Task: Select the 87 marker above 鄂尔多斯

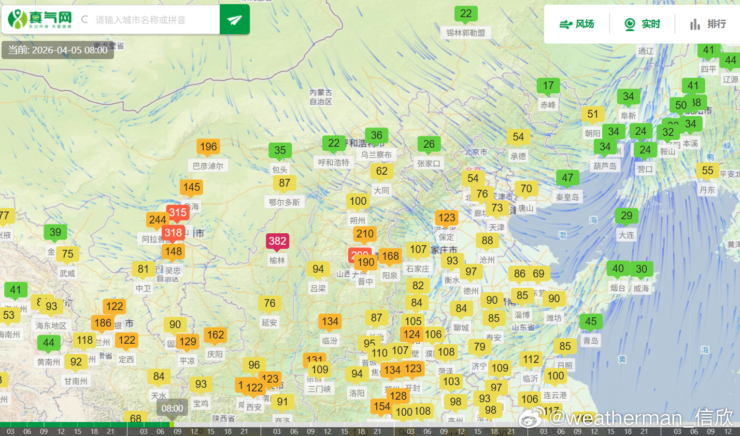Action: click(284, 184)
